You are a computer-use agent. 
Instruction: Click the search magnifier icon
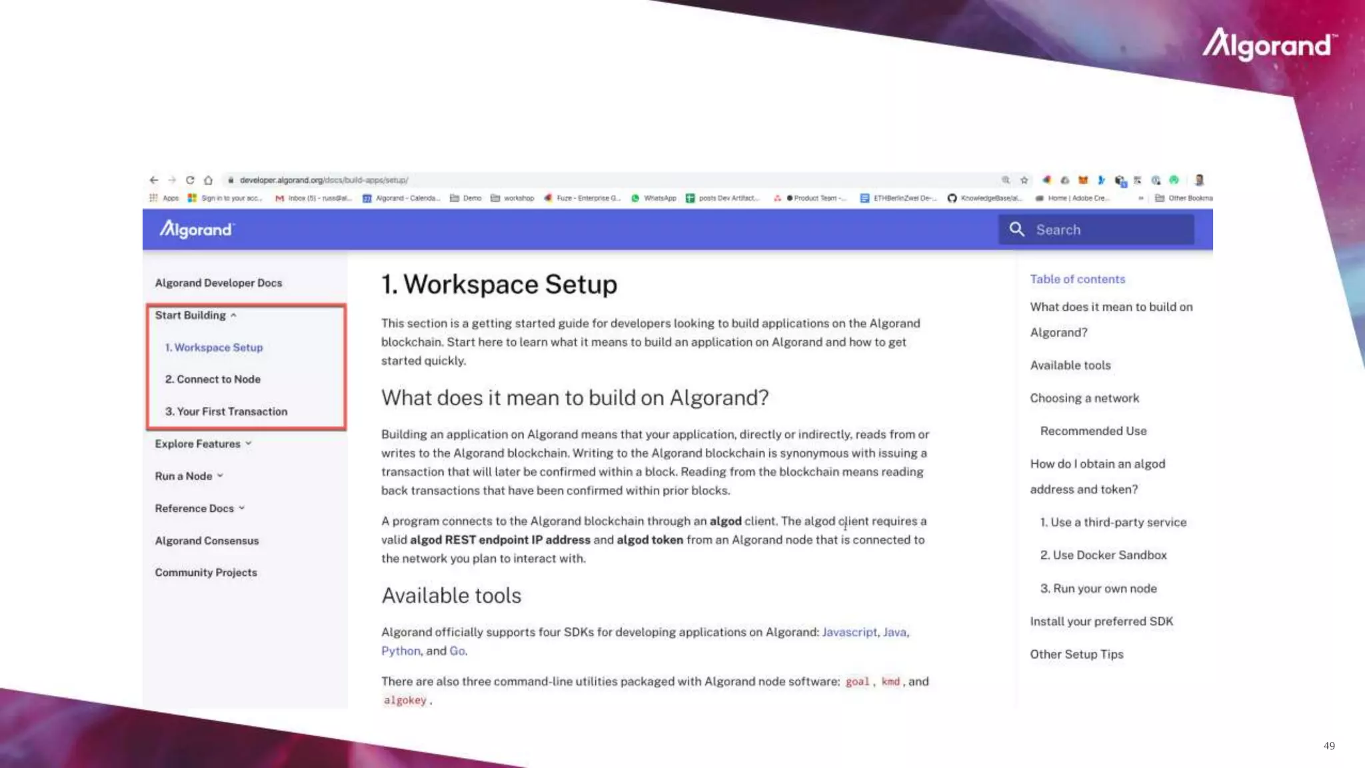point(1016,229)
